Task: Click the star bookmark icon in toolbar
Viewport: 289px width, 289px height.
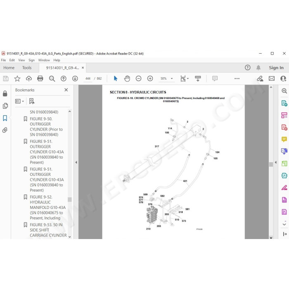Action: pyautogui.click(x=17, y=78)
